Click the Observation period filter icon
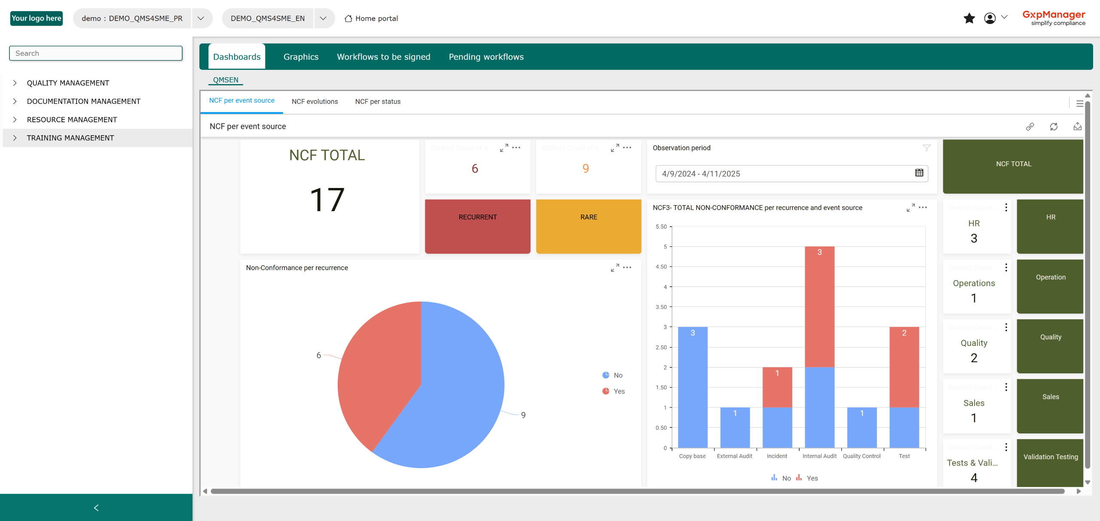 [x=926, y=148]
